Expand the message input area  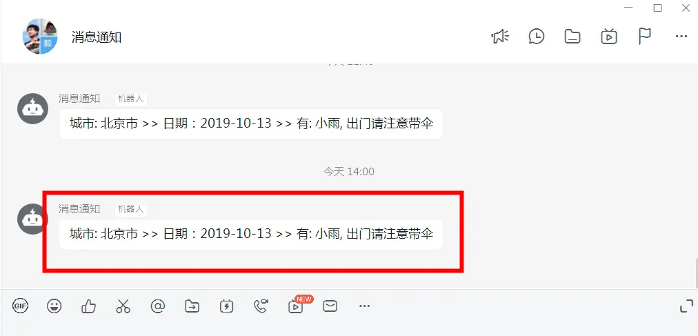point(687,306)
